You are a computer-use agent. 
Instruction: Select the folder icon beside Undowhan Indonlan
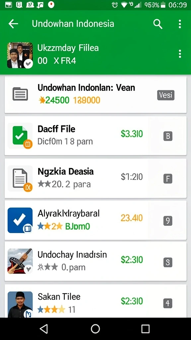(20, 94)
